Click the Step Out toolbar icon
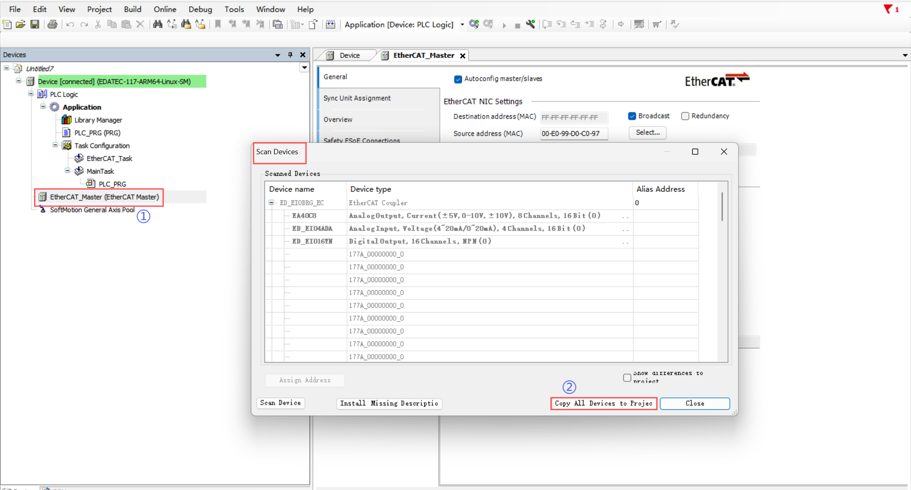Image resolution: width=911 pixels, height=490 pixels. [x=575, y=24]
